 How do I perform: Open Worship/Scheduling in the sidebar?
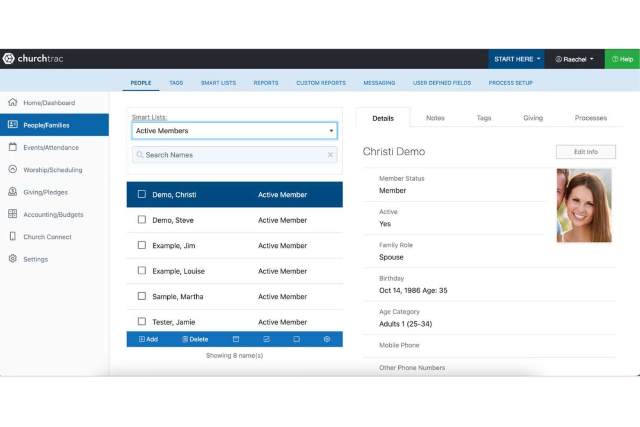[53, 170]
